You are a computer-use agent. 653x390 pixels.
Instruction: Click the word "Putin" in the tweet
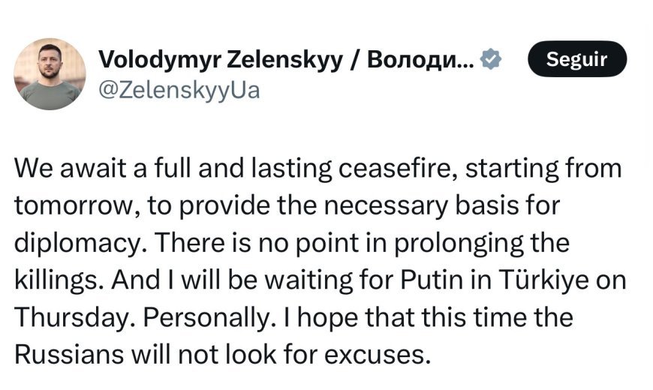(432, 280)
